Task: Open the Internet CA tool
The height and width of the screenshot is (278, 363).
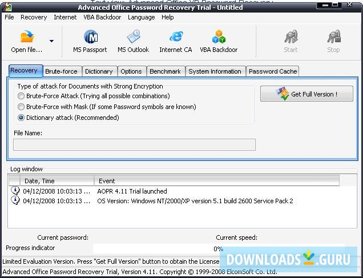Action: point(176,41)
